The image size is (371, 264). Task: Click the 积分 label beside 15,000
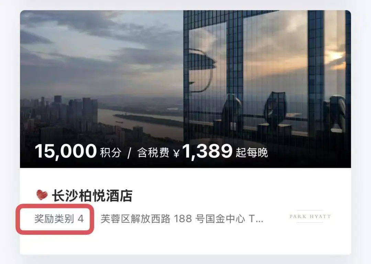[111, 153]
